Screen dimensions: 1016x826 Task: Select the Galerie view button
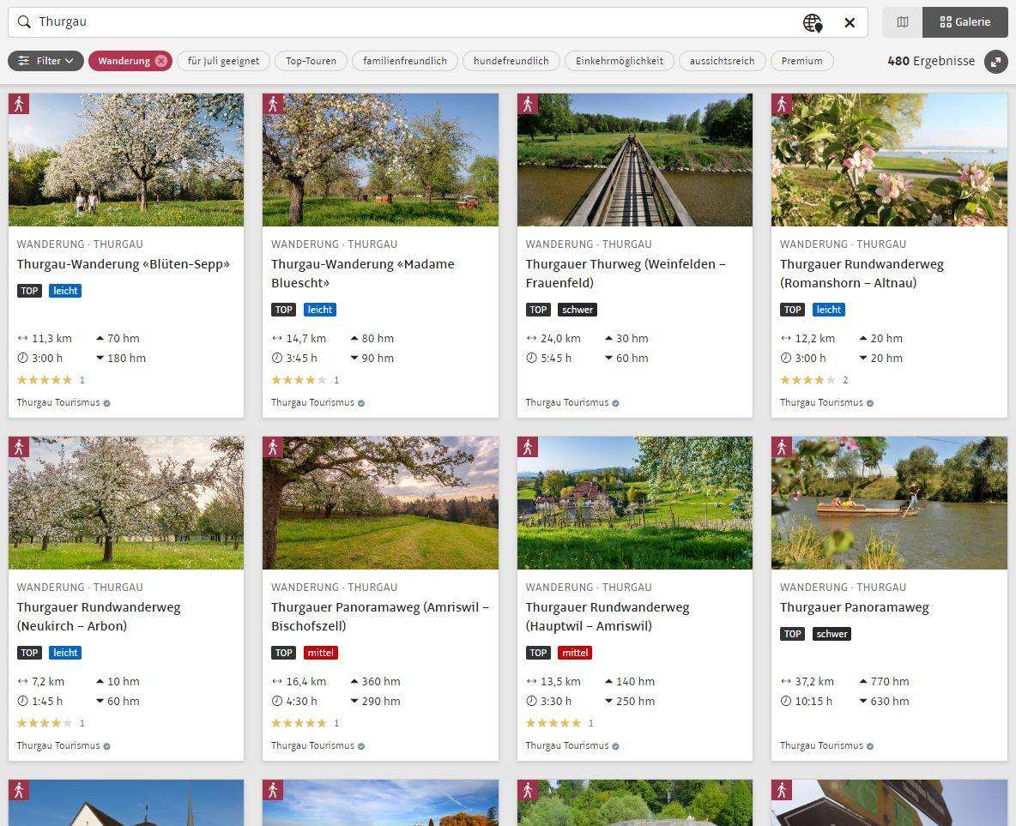tap(965, 22)
